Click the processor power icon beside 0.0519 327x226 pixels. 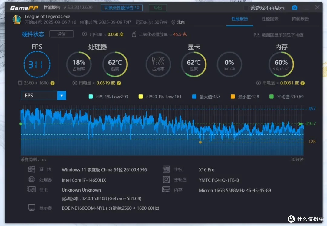[75, 83]
